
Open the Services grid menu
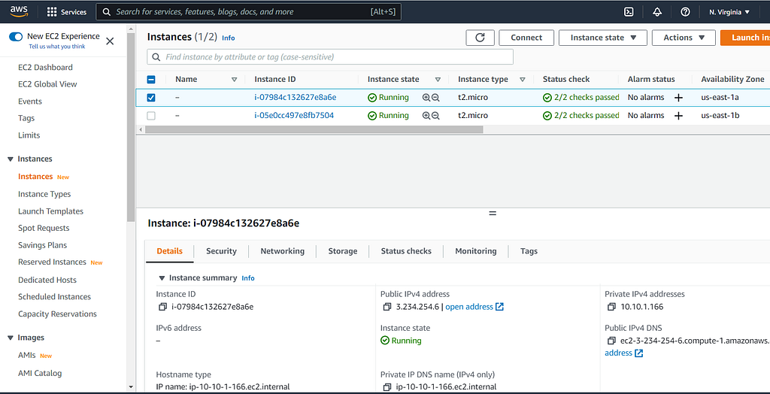(67, 12)
